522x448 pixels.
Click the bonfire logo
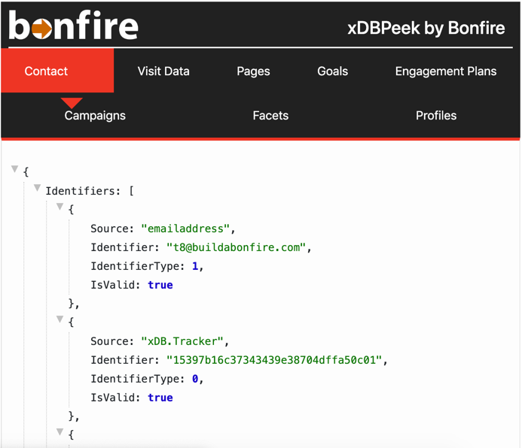coord(73,26)
